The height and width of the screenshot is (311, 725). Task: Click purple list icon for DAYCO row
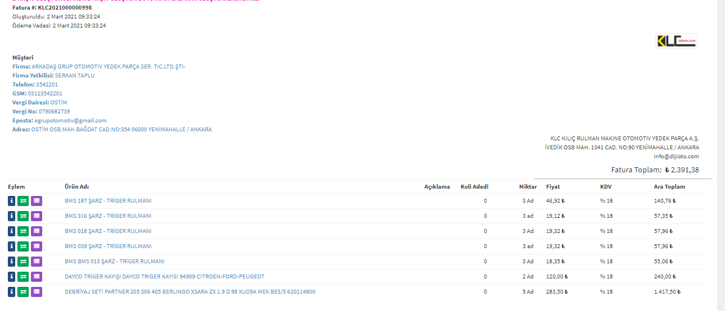click(x=37, y=277)
